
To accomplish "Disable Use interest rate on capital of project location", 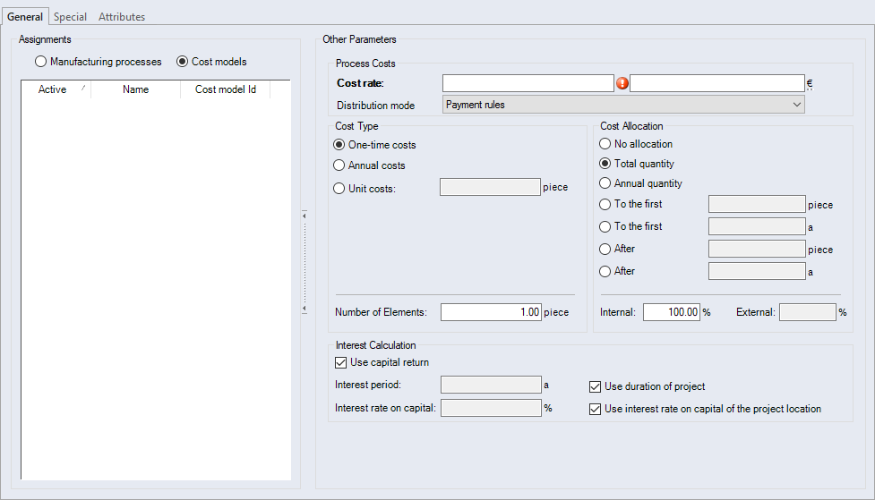I will 596,409.
